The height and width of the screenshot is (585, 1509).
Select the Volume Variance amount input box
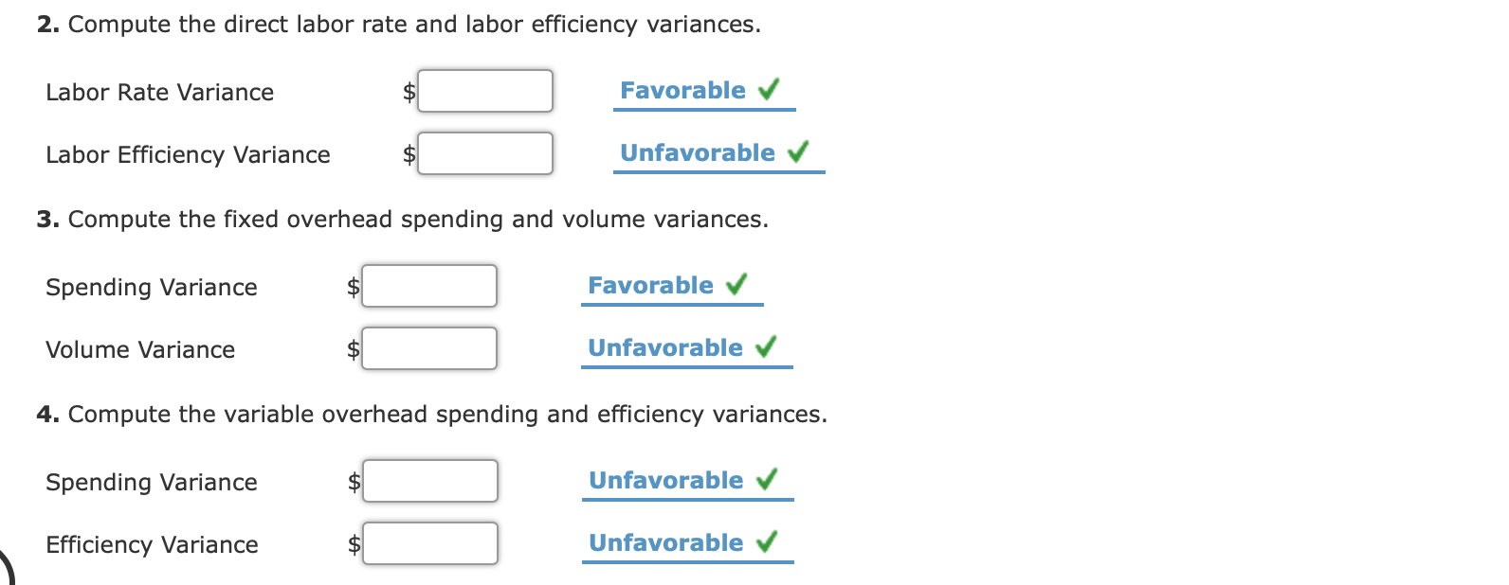click(x=429, y=348)
